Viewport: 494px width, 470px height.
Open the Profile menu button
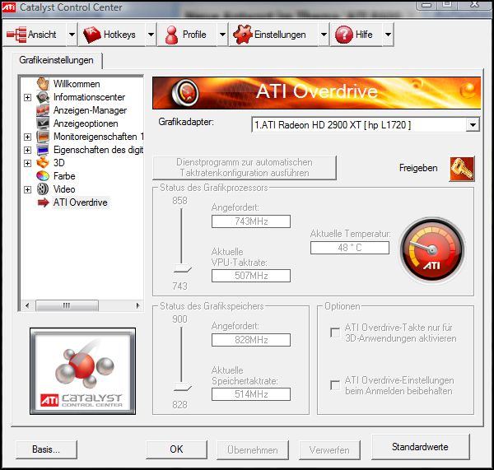[x=188, y=35]
